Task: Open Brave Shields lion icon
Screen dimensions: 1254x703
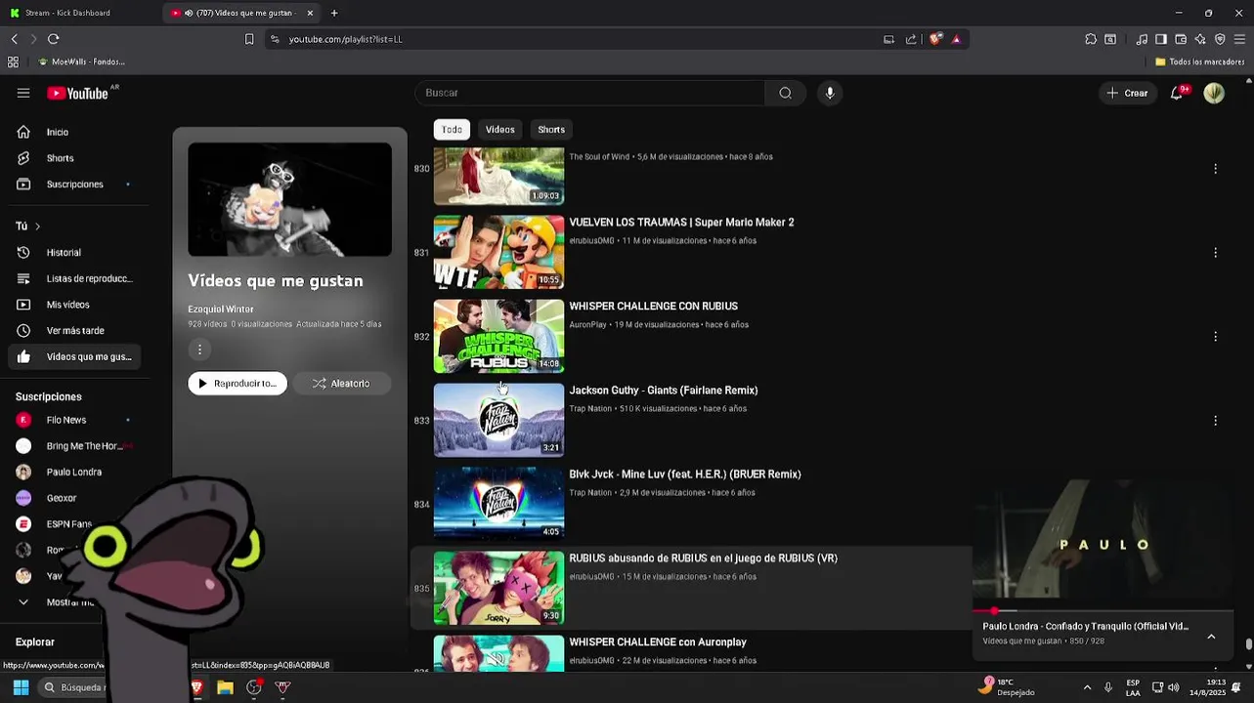Action: tap(935, 39)
